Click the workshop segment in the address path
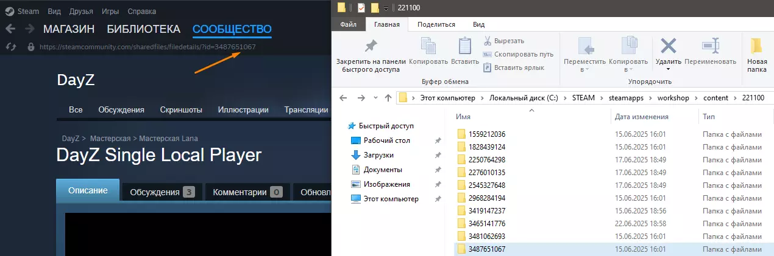This screenshot has width=774, height=256. tap(673, 98)
